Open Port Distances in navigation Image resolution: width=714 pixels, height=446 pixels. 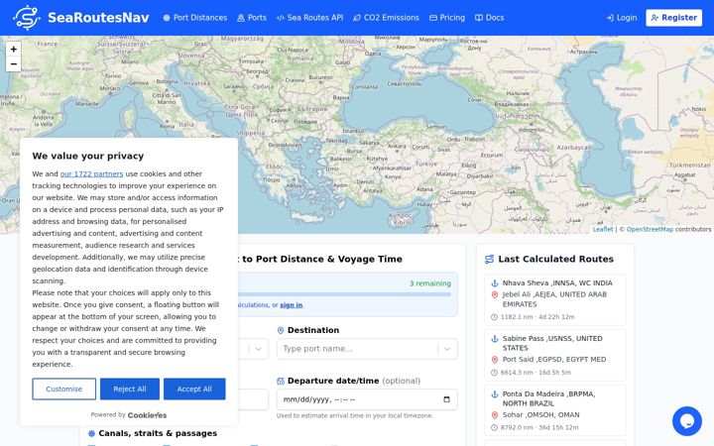195,18
